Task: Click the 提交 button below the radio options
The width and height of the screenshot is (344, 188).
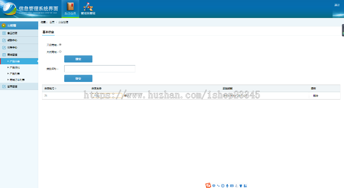Action: [78, 59]
